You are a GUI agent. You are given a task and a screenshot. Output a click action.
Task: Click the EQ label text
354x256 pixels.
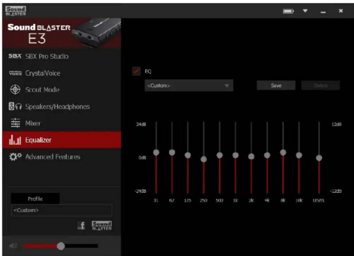148,72
